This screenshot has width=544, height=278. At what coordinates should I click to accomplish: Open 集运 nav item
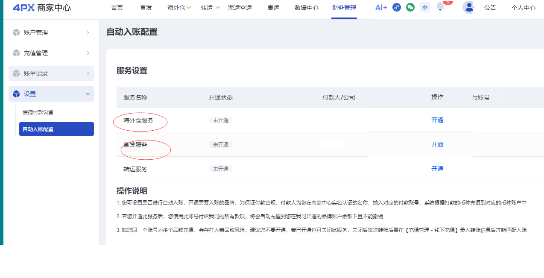click(273, 8)
